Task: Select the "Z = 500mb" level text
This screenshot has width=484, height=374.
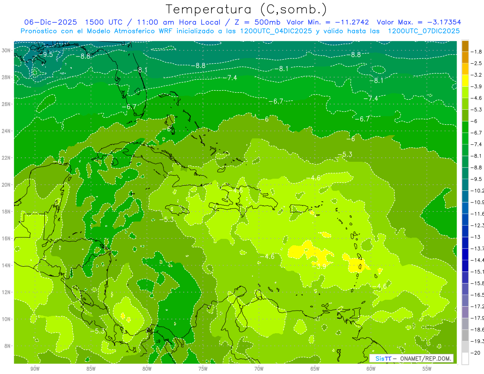Action: click(x=256, y=22)
